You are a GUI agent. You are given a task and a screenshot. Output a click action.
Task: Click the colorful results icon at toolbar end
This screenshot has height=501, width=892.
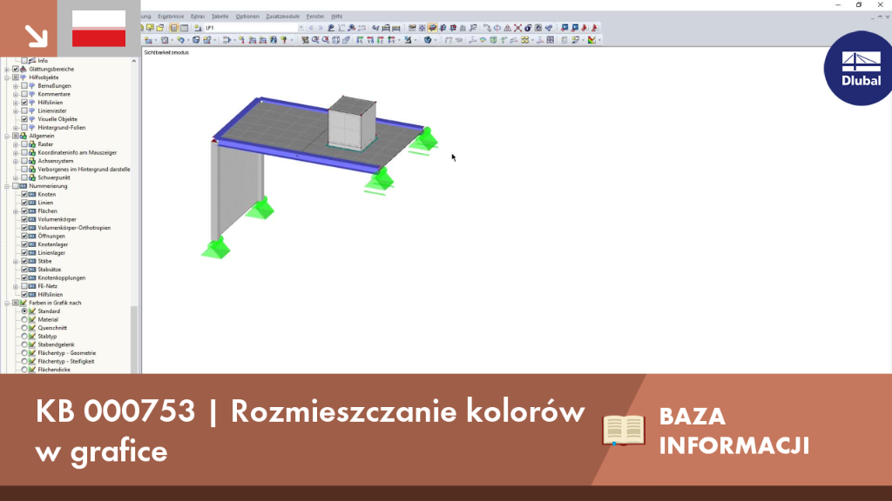click(591, 40)
